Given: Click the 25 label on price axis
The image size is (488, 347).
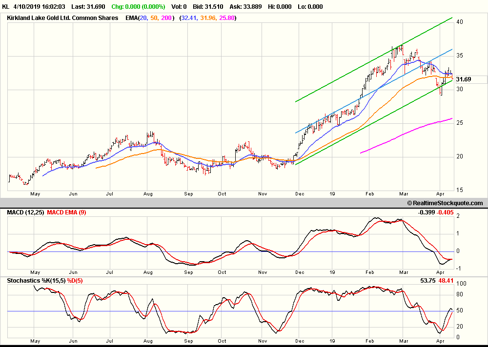Looking at the screenshot, I should pyautogui.click(x=460, y=123).
